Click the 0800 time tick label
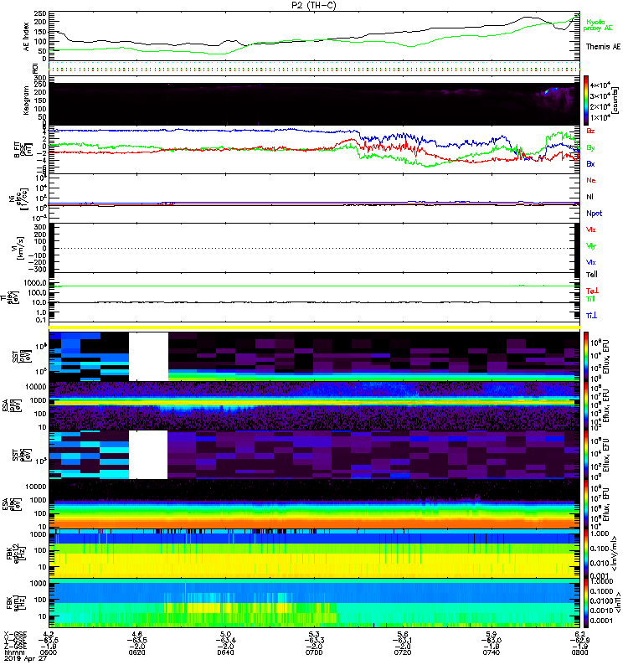 579,652
